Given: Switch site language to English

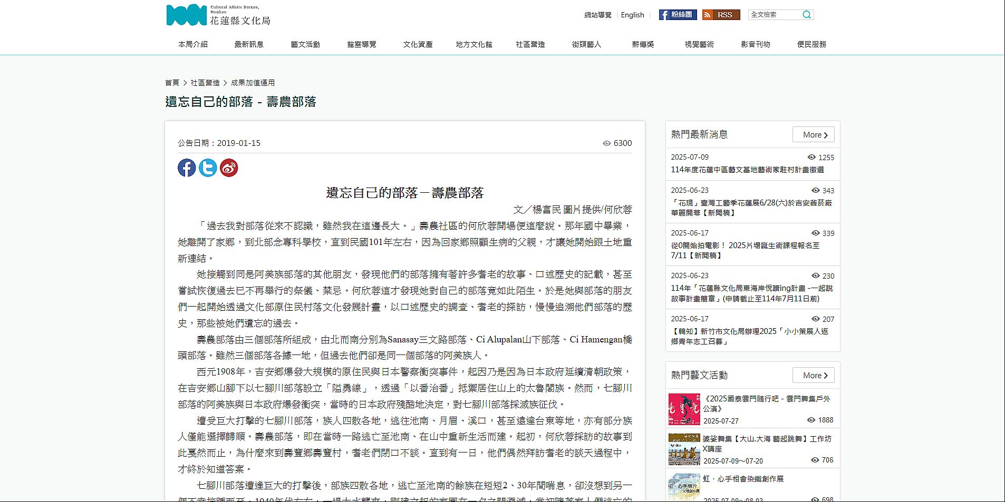Looking at the screenshot, I should point(632,15).
